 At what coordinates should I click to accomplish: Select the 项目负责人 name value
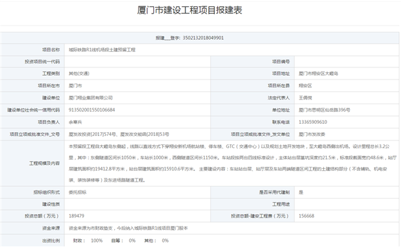[75, 123]
